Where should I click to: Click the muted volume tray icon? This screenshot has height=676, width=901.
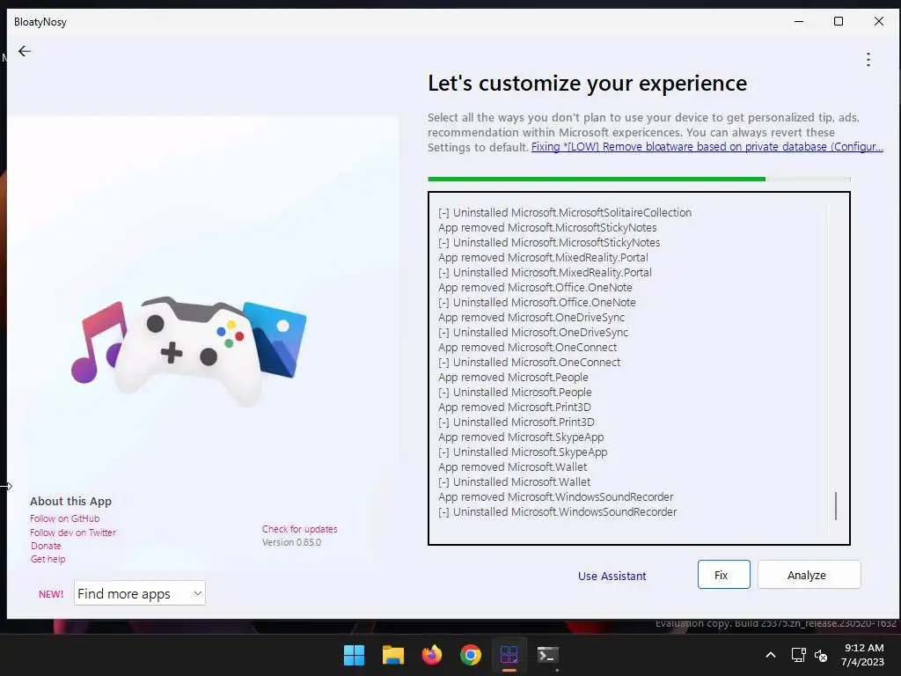821,655
